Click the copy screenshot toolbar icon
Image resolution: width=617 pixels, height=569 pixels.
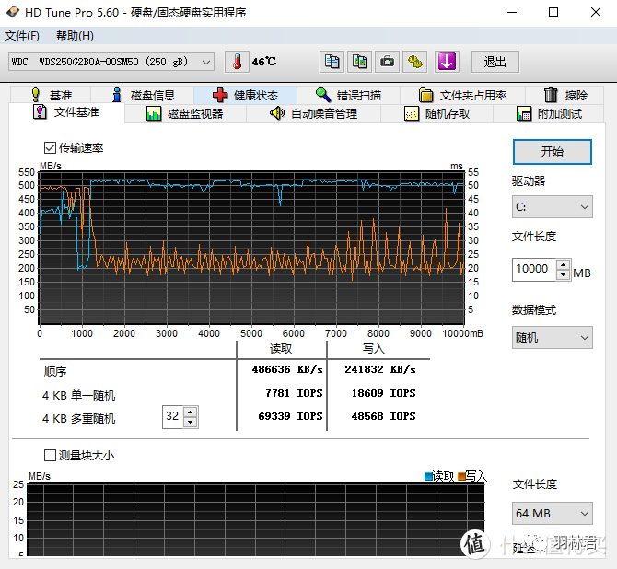pyautogui.click(x=360, y=62)
